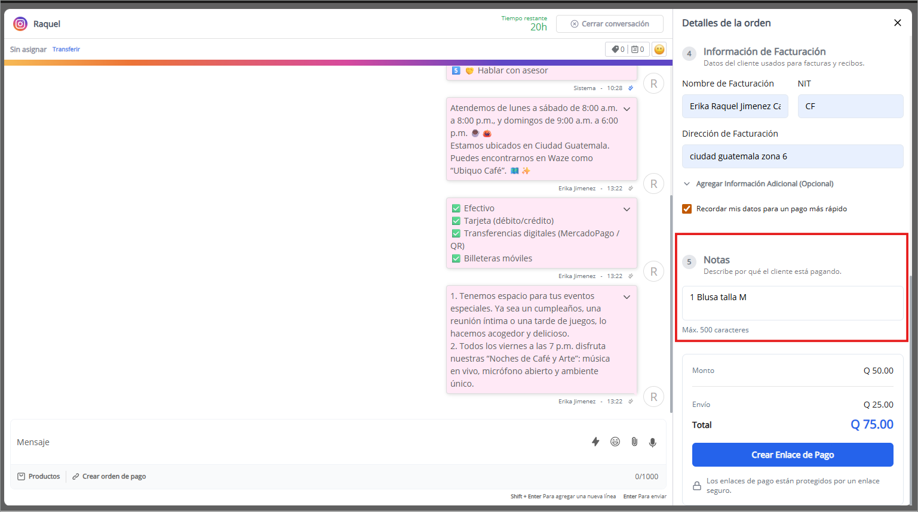Click the Notas text area
The width and height of the screenshot is (918, 512).
coord(792,303)
